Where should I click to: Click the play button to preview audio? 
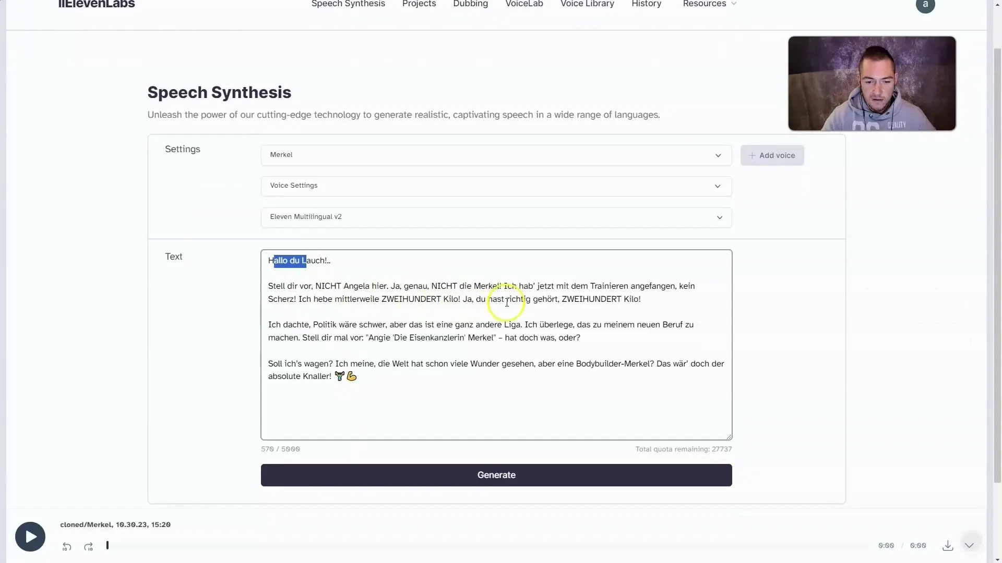pos(30,536)
